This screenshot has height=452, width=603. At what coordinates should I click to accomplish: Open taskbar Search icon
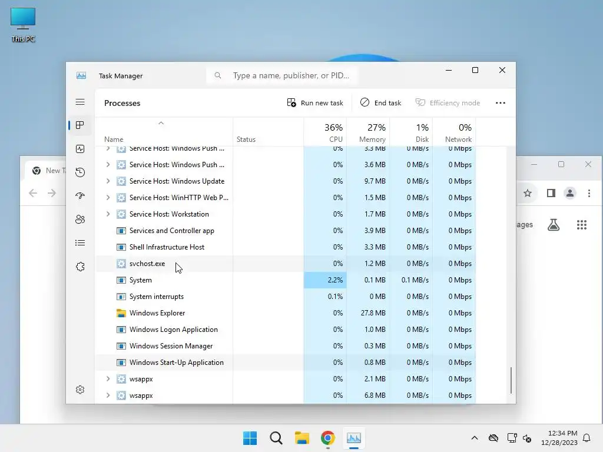(x=276, y=438)
